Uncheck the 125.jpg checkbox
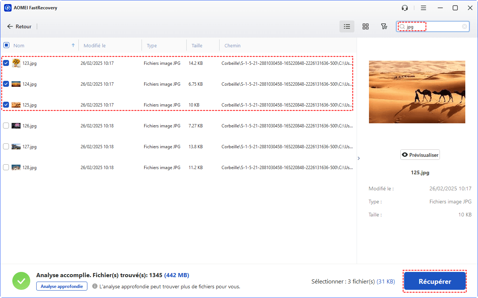This screenshot has width=478, height=298. point(6,105)
